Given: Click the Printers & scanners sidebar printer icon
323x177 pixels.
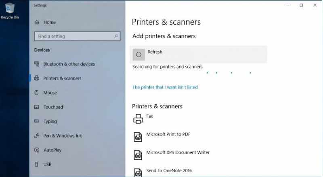Looking at the screenshot, I should click(37, 78).
